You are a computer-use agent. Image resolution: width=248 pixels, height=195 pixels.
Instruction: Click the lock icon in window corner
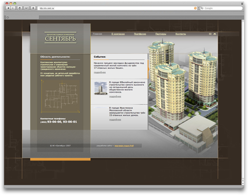coord(242,3)
